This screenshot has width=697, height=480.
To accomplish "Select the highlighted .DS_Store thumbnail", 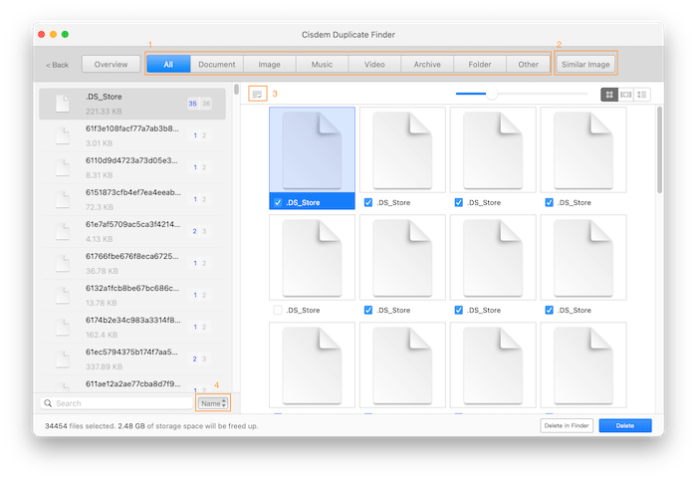I will click(312, 149).
